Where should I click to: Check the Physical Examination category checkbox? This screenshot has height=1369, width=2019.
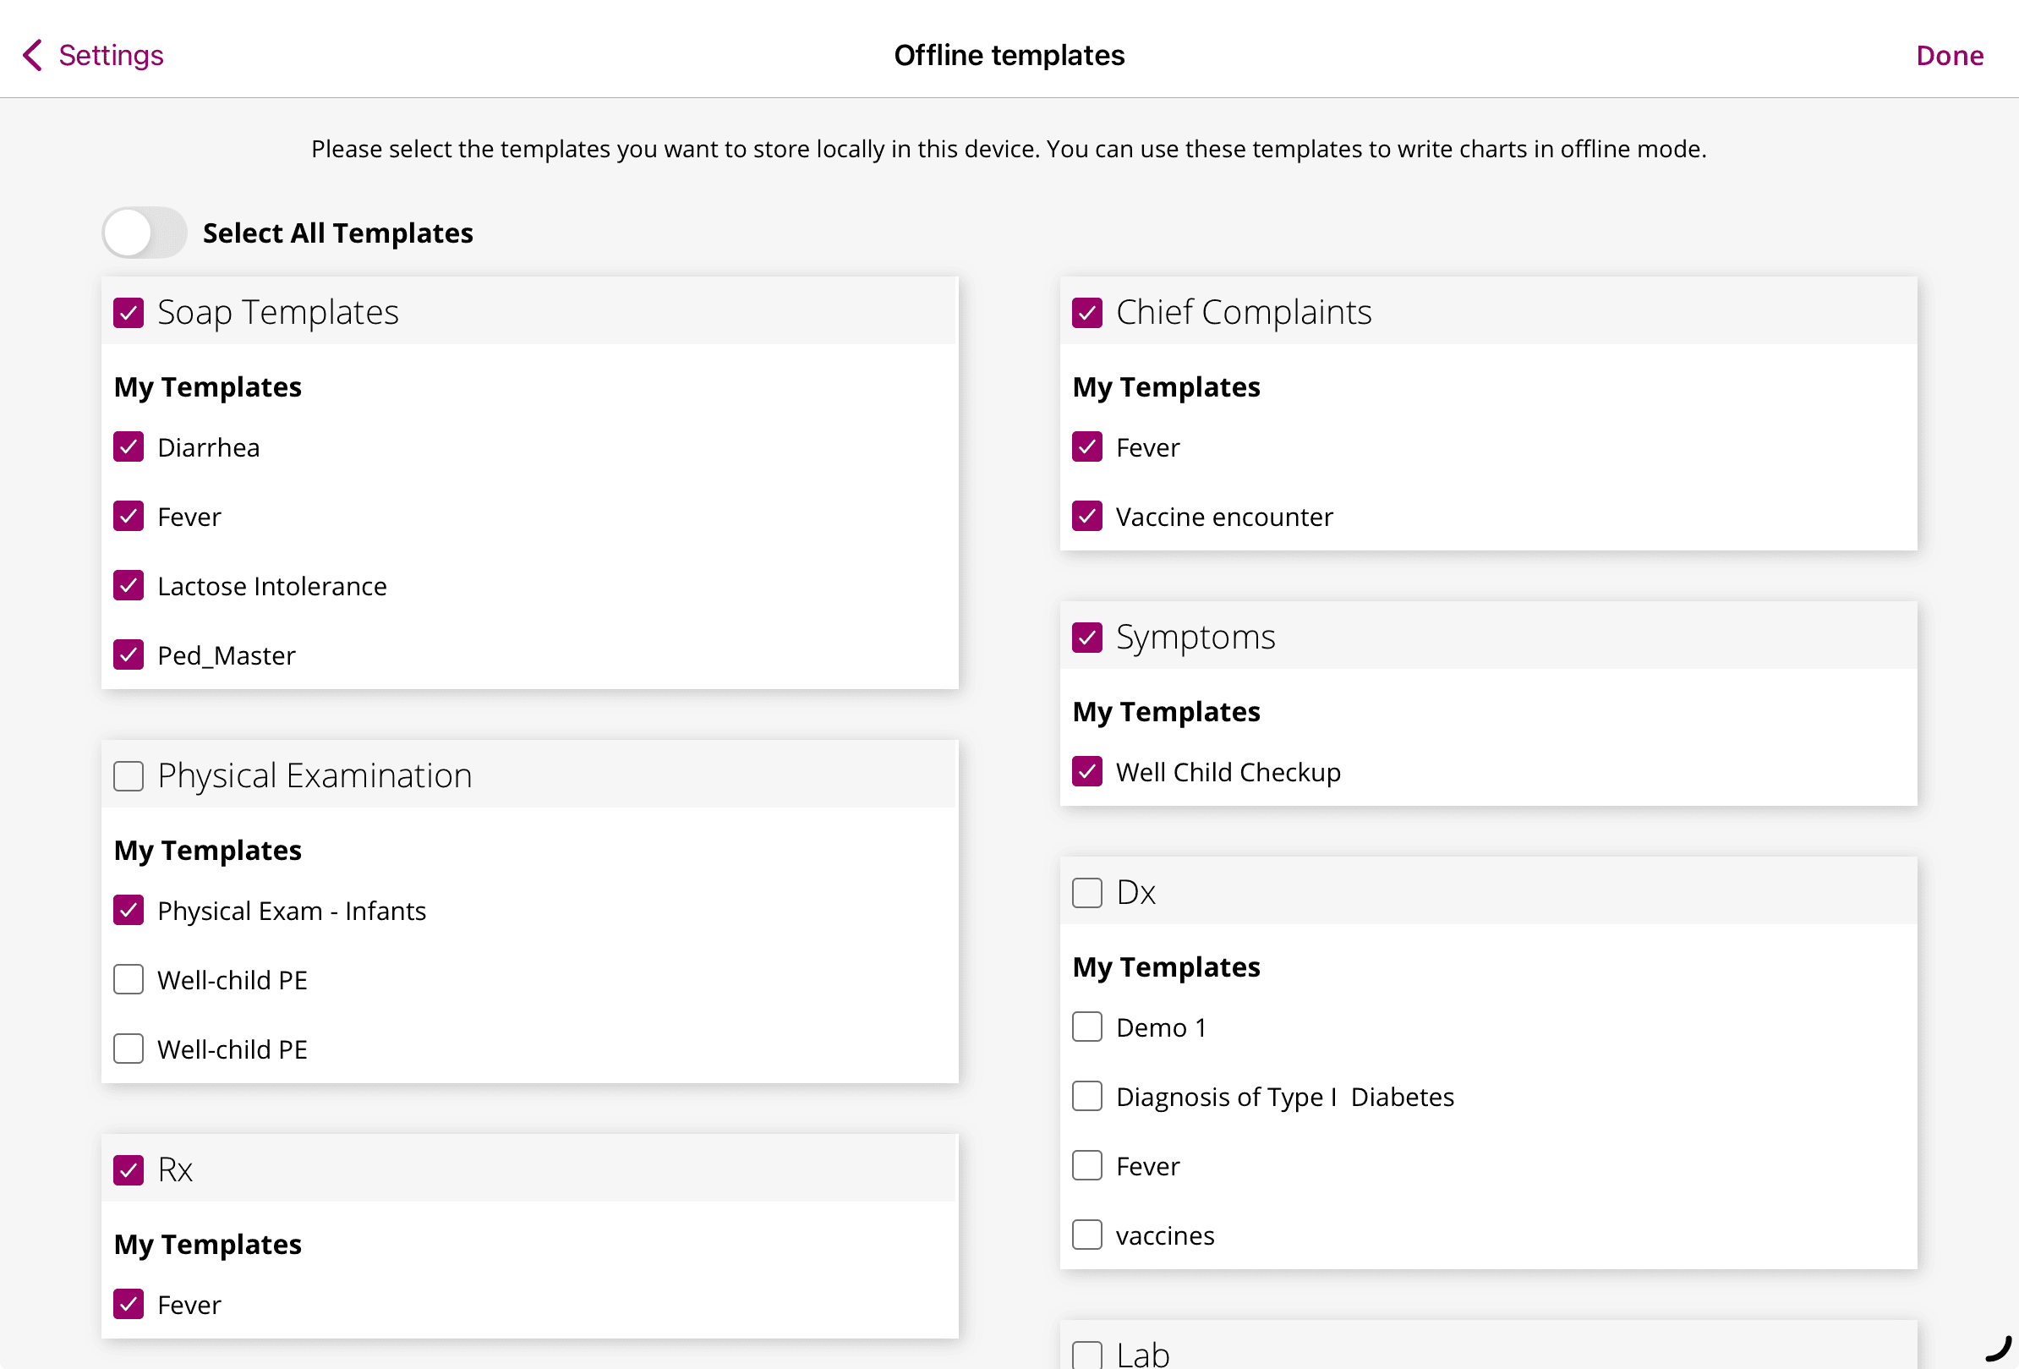128,775
